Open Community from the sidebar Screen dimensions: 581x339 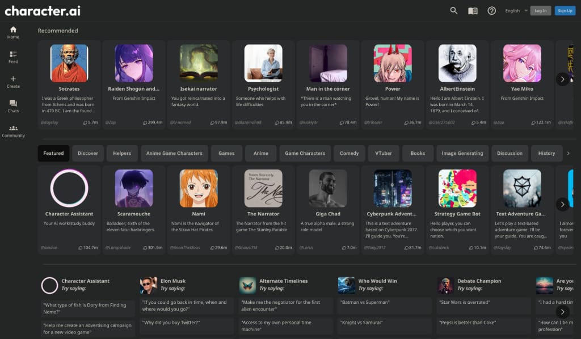point(14,131)
